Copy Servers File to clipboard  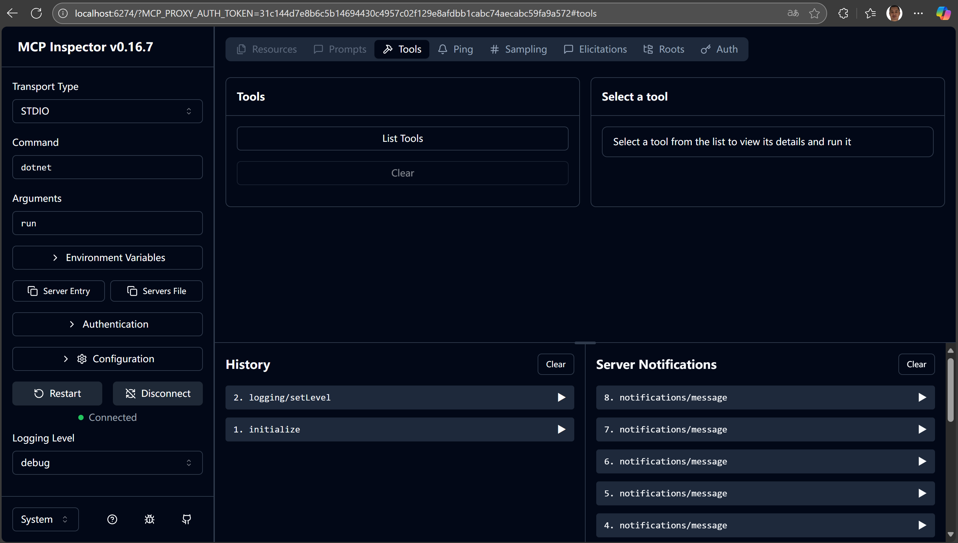coord(156,291)
